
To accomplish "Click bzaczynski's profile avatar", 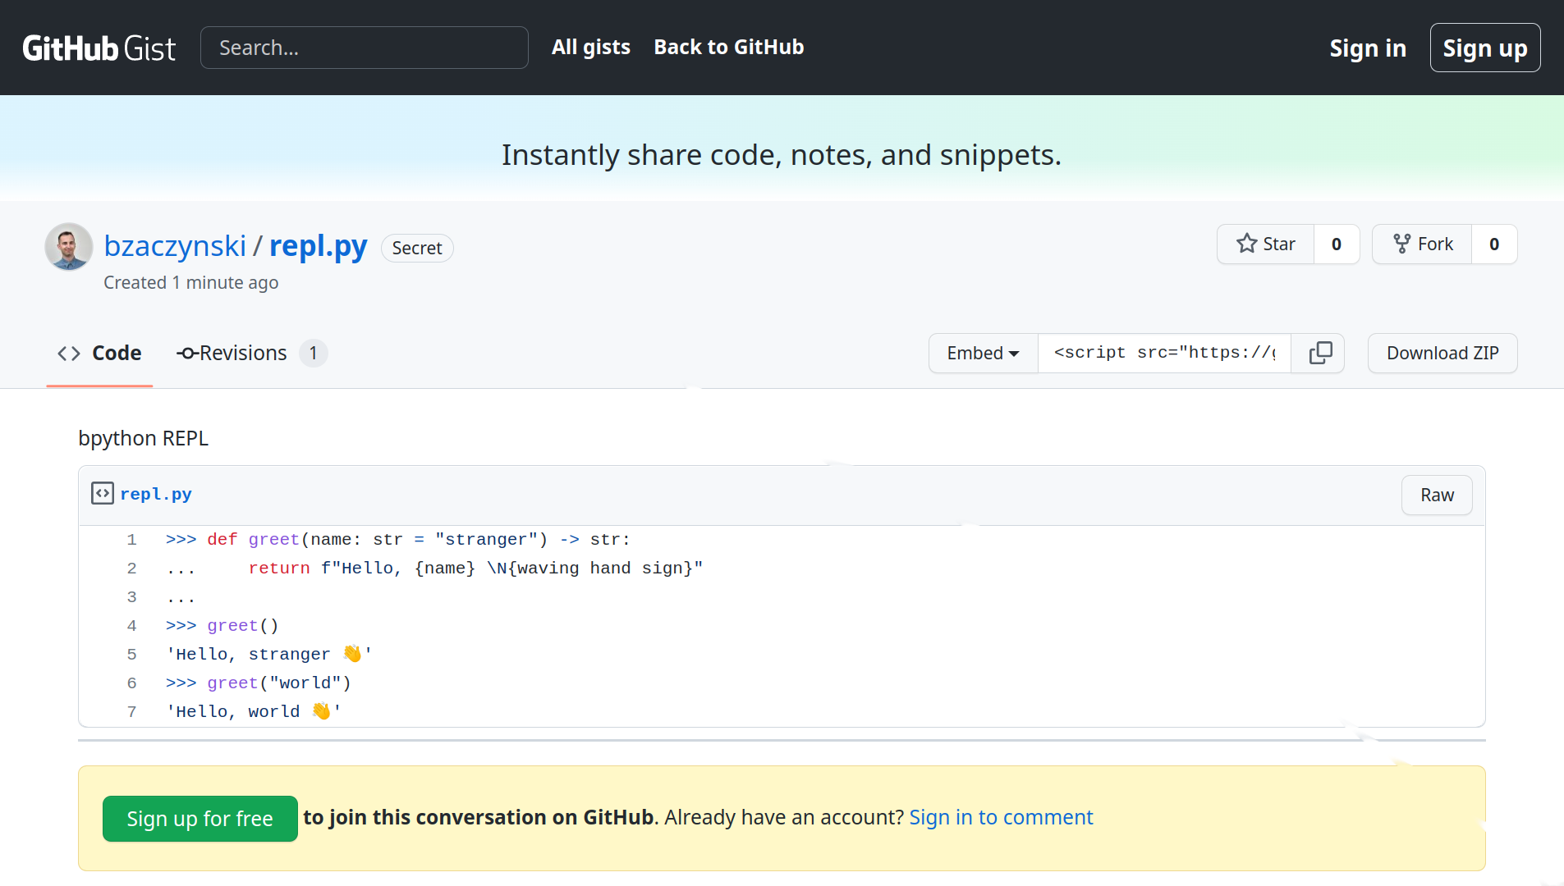I will (68, 246).
